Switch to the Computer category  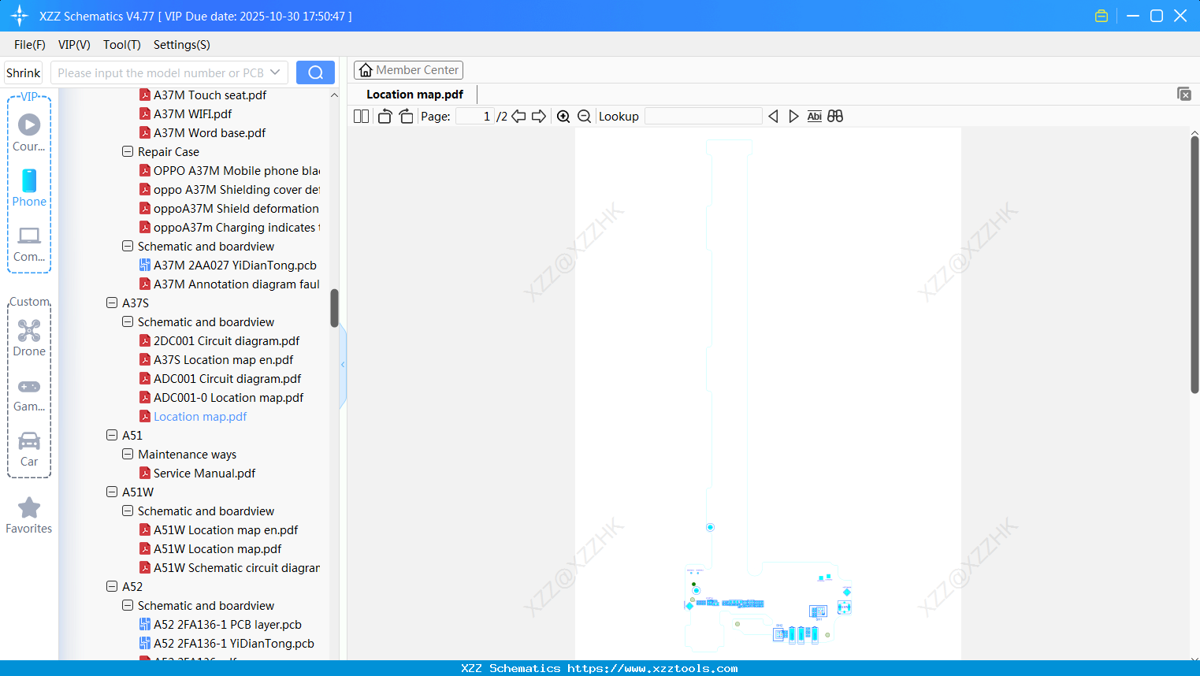(x=29, y=243)
